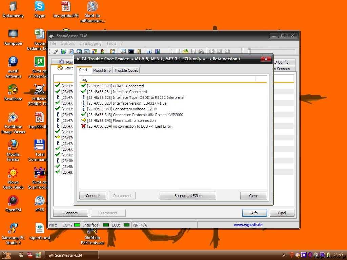The height and width of the screenshot is (260, 347).
Task: Click the print icon in ScanMaster toolbar
Action: coord(201,51)
